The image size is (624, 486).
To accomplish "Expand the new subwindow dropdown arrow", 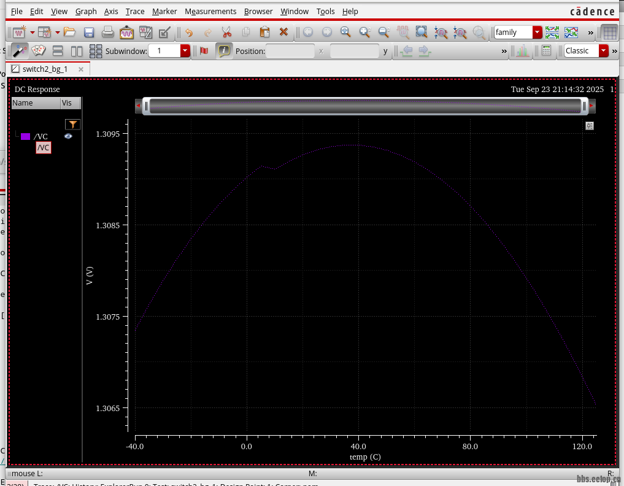I will click(57, 33).
